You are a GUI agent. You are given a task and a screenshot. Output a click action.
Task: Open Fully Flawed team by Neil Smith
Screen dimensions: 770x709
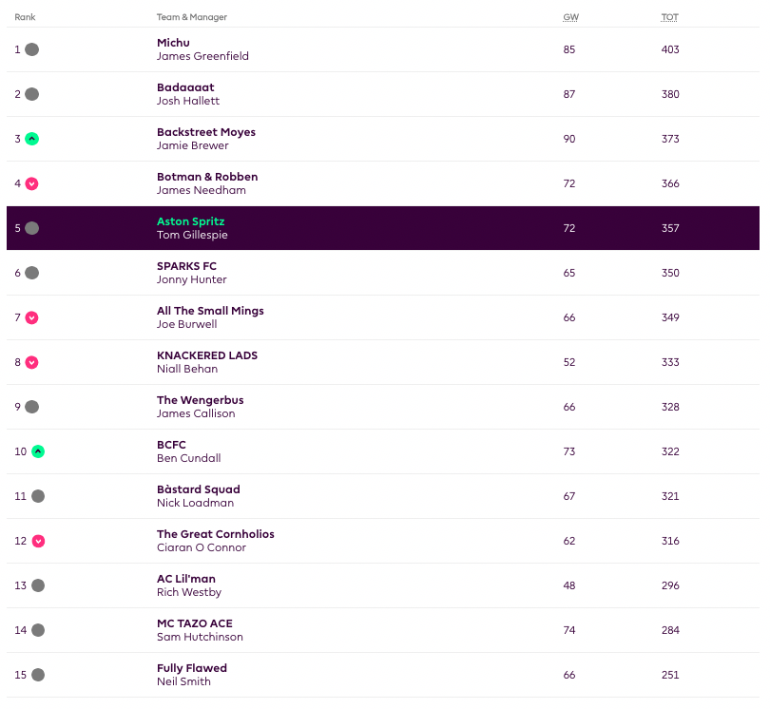pos(192,668)
